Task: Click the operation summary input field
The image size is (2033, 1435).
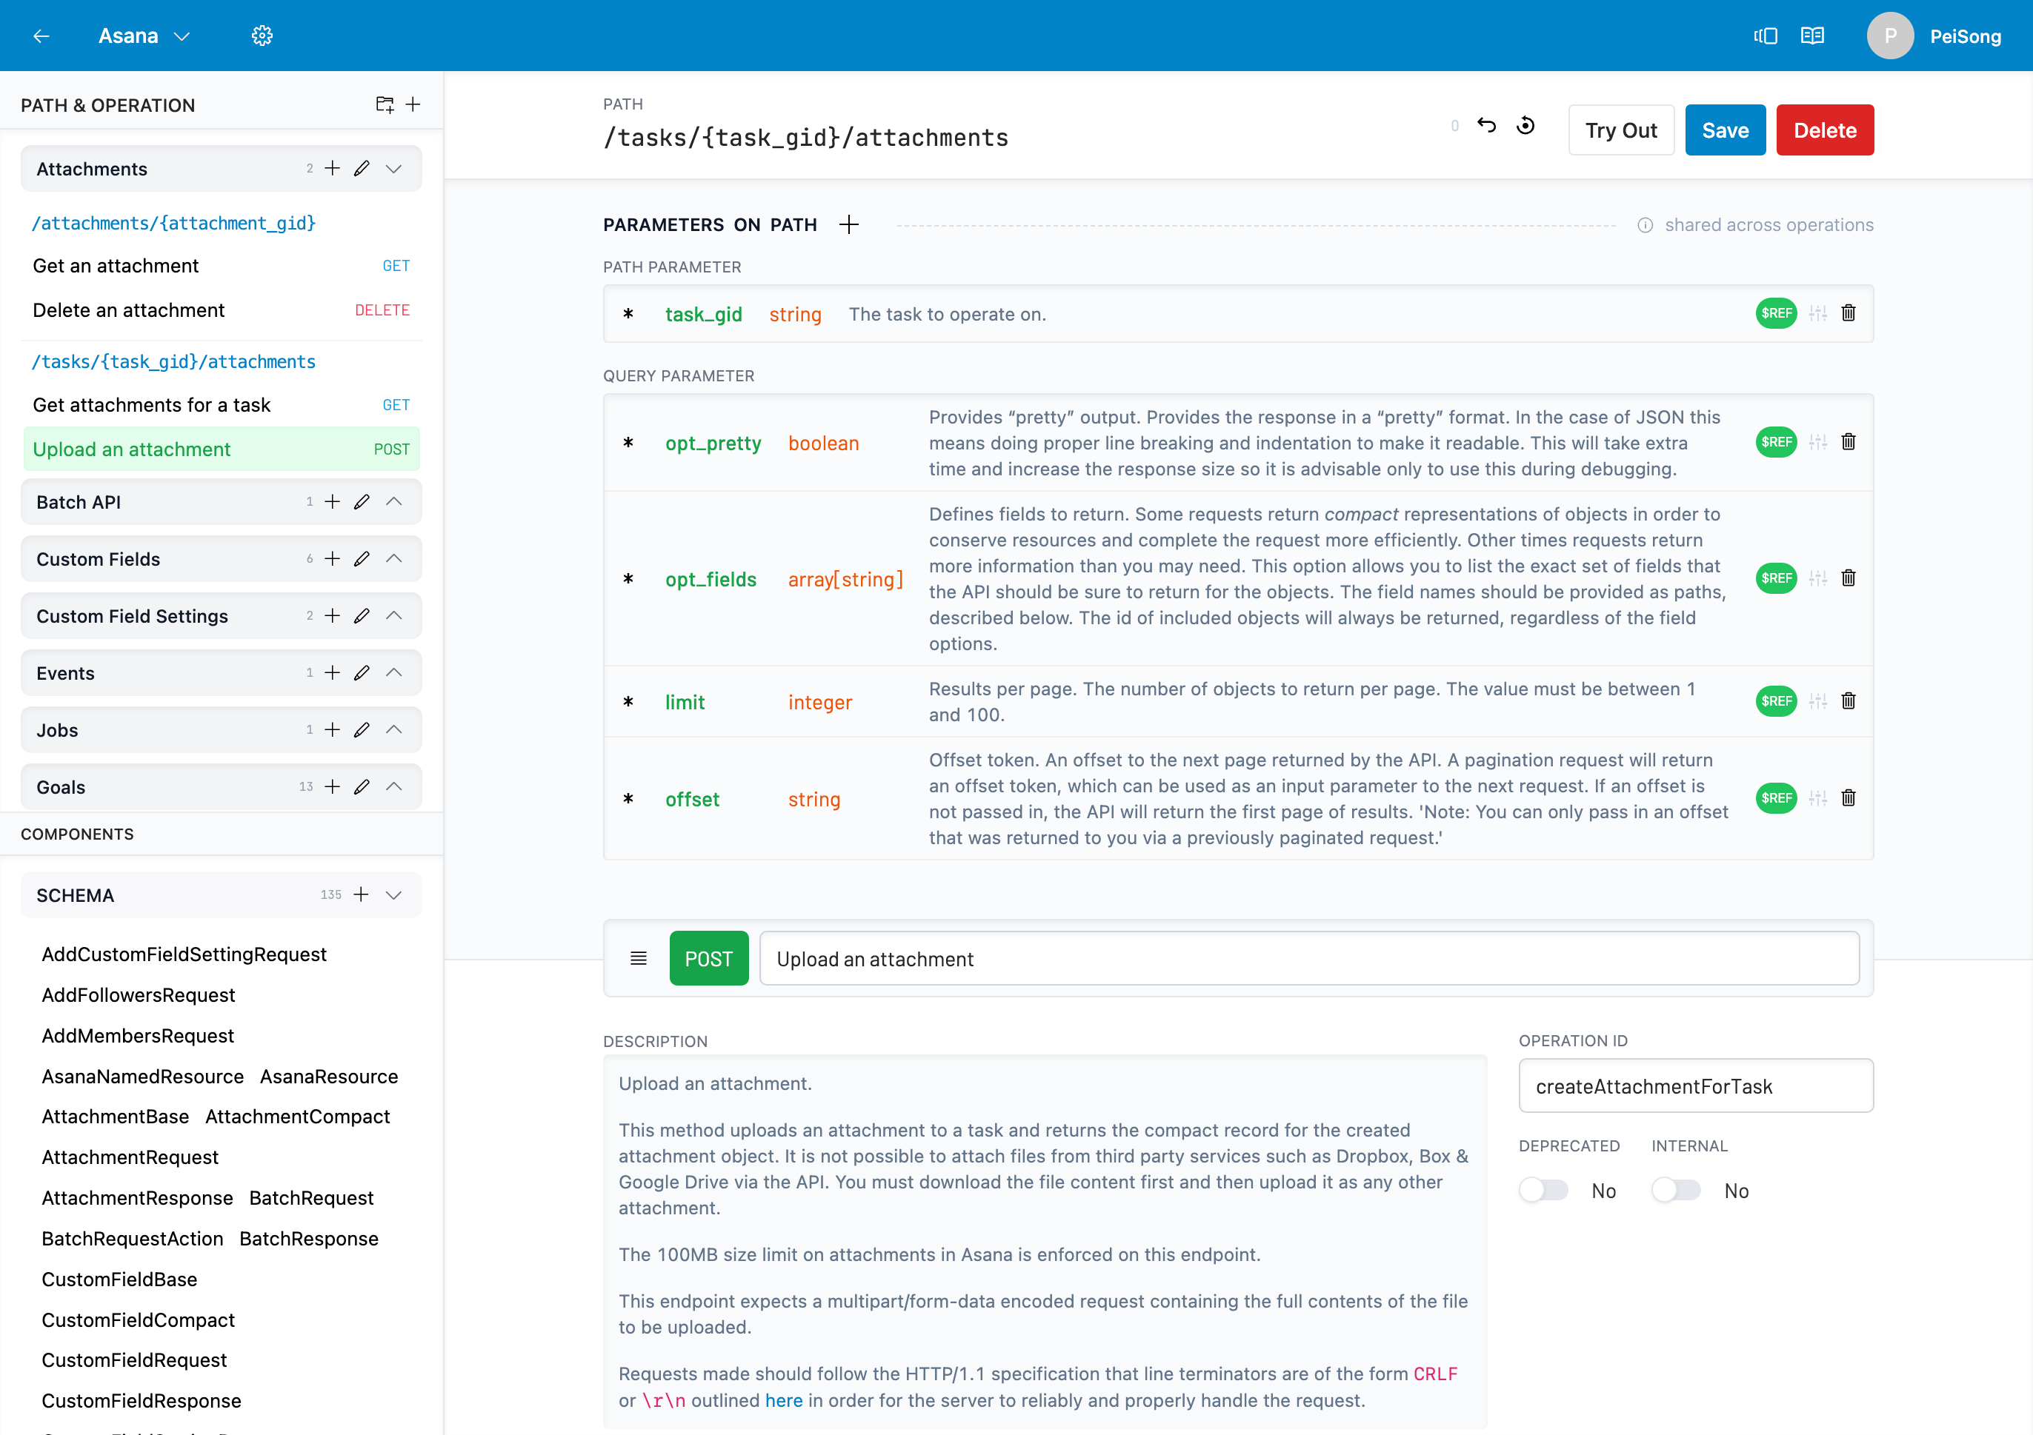Action: coord(1308,958)
